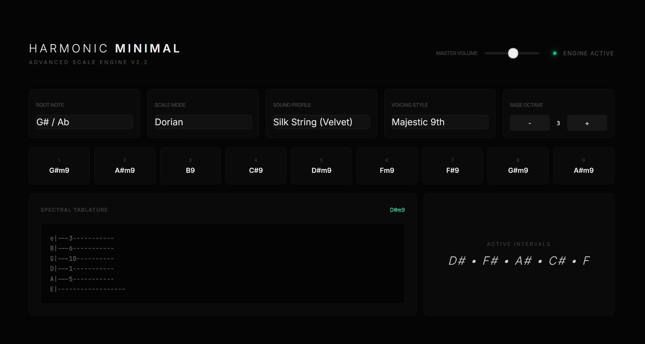The image size is (645, 344).
Task: Select the D#m9 chord pad
Action: pos(321,166)
